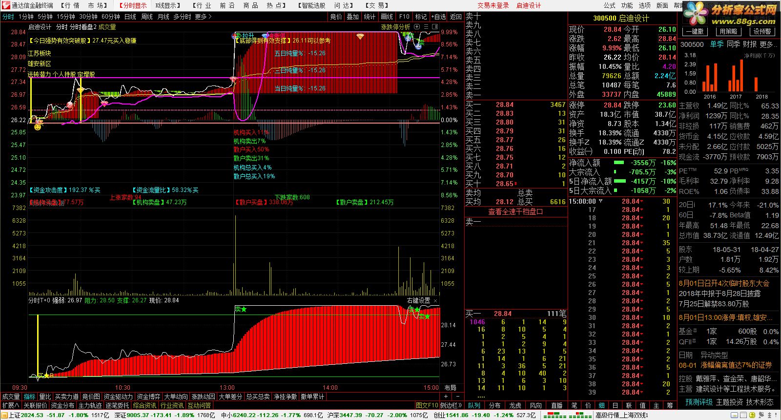The image size is (781, 420).
Task: Click the 设预警 button
Action: click(762, 31)
